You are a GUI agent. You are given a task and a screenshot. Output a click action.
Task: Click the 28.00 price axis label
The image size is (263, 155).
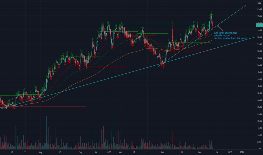(x=259, y=107)
